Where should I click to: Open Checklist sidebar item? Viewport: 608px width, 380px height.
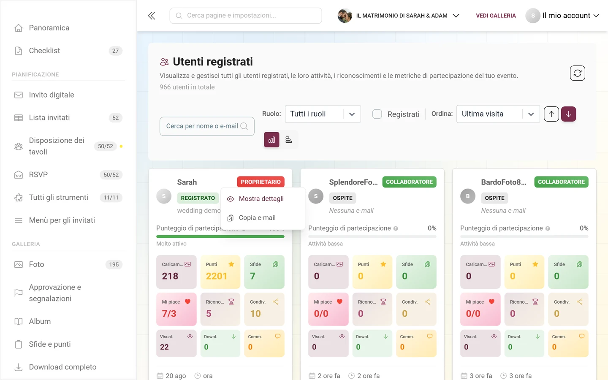68,51
